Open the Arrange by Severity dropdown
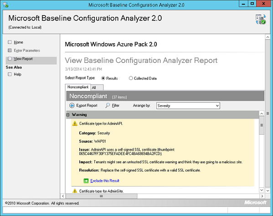Screen dimensions: 273x216 click(188, 105)
